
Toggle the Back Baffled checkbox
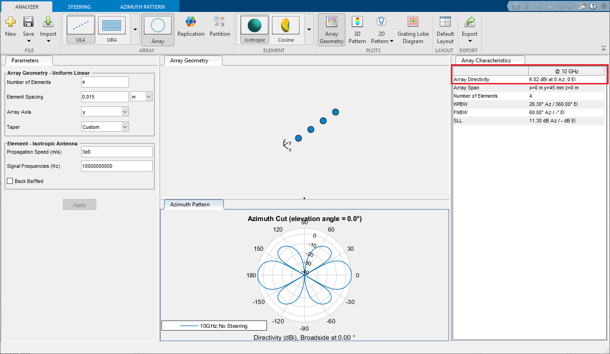click(x=10, y=181)
